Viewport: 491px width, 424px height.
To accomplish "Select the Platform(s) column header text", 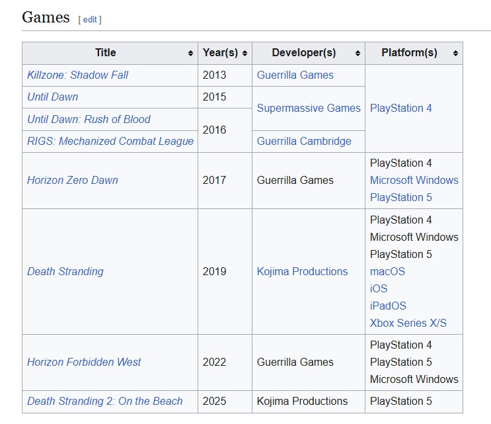I will click(409, 53).
